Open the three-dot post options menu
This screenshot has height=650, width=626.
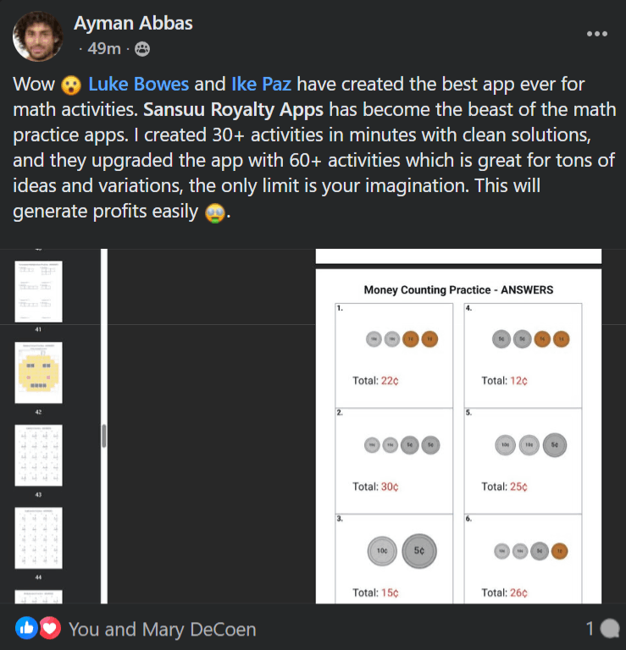tap(597, 34)
